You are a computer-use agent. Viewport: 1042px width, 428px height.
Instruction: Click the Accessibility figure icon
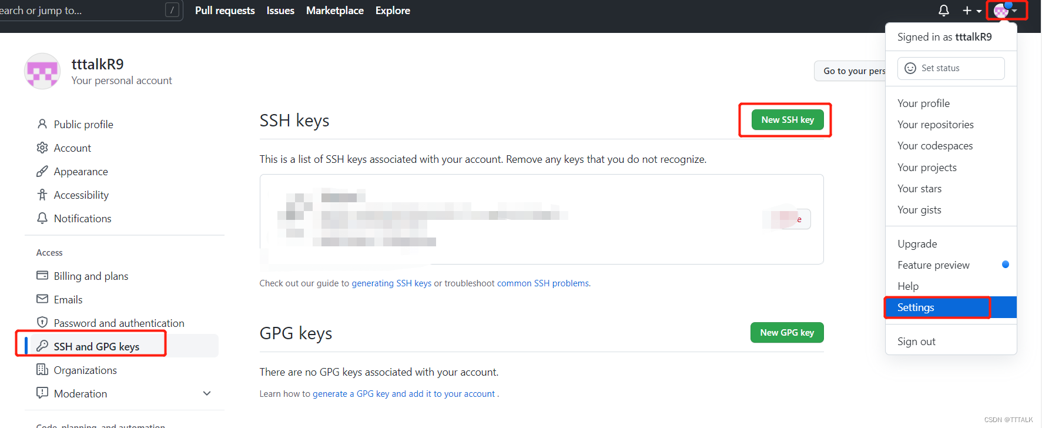click(42, 195)
